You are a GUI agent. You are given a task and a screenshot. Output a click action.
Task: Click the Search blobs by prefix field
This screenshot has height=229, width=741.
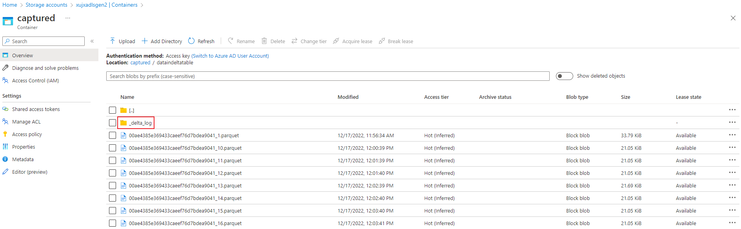pos(328,76)
